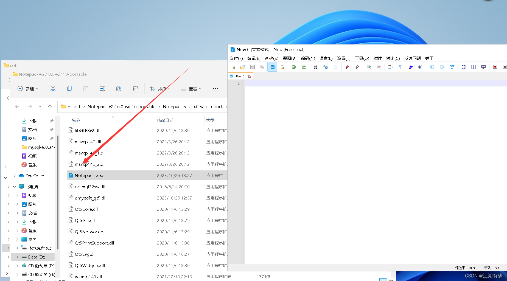The width and height of the screenshot is (507, 281).
Task: Expand 本地磁盘 (C:) tree node
Action: (x=17, y=248)
